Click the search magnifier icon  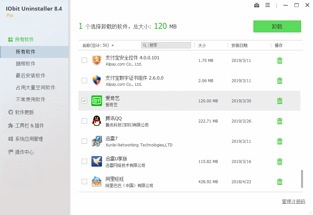(145, 45)
